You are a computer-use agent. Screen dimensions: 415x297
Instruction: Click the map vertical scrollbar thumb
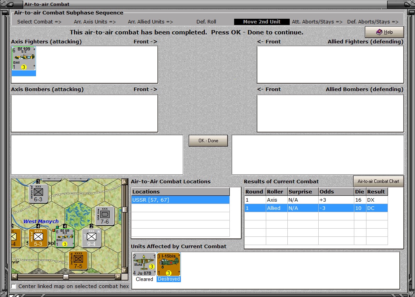[x=125, y=209]
